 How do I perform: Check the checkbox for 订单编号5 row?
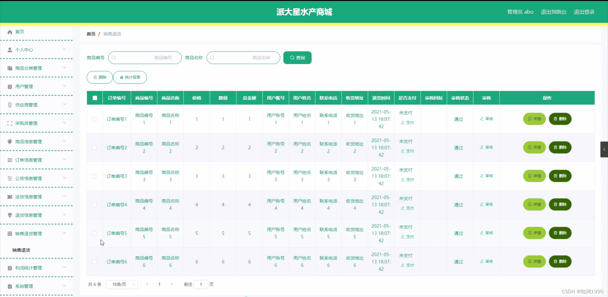94,233
